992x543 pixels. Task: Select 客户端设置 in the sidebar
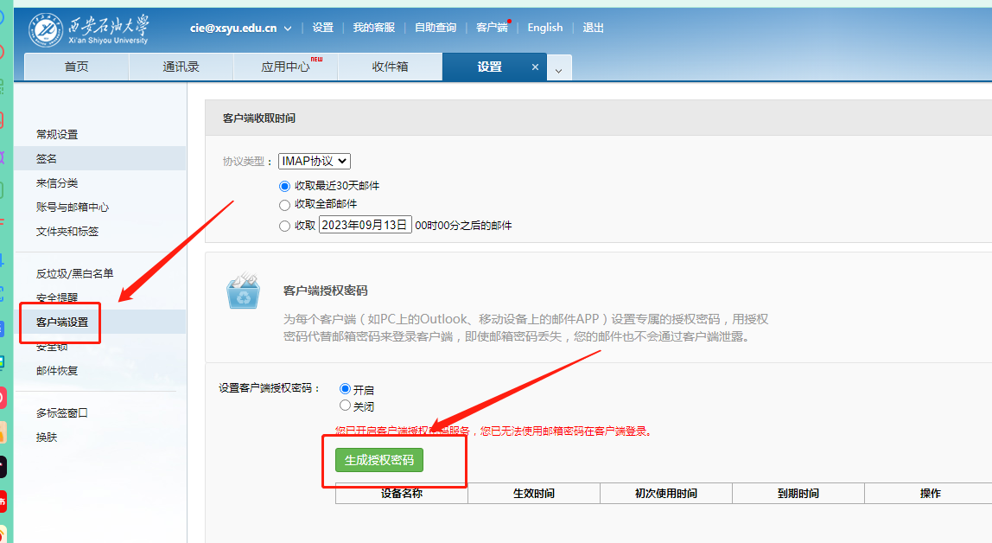62,323
